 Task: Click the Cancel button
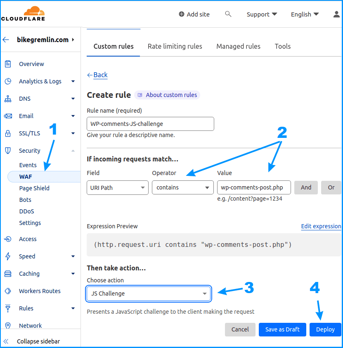coord(240,329)
